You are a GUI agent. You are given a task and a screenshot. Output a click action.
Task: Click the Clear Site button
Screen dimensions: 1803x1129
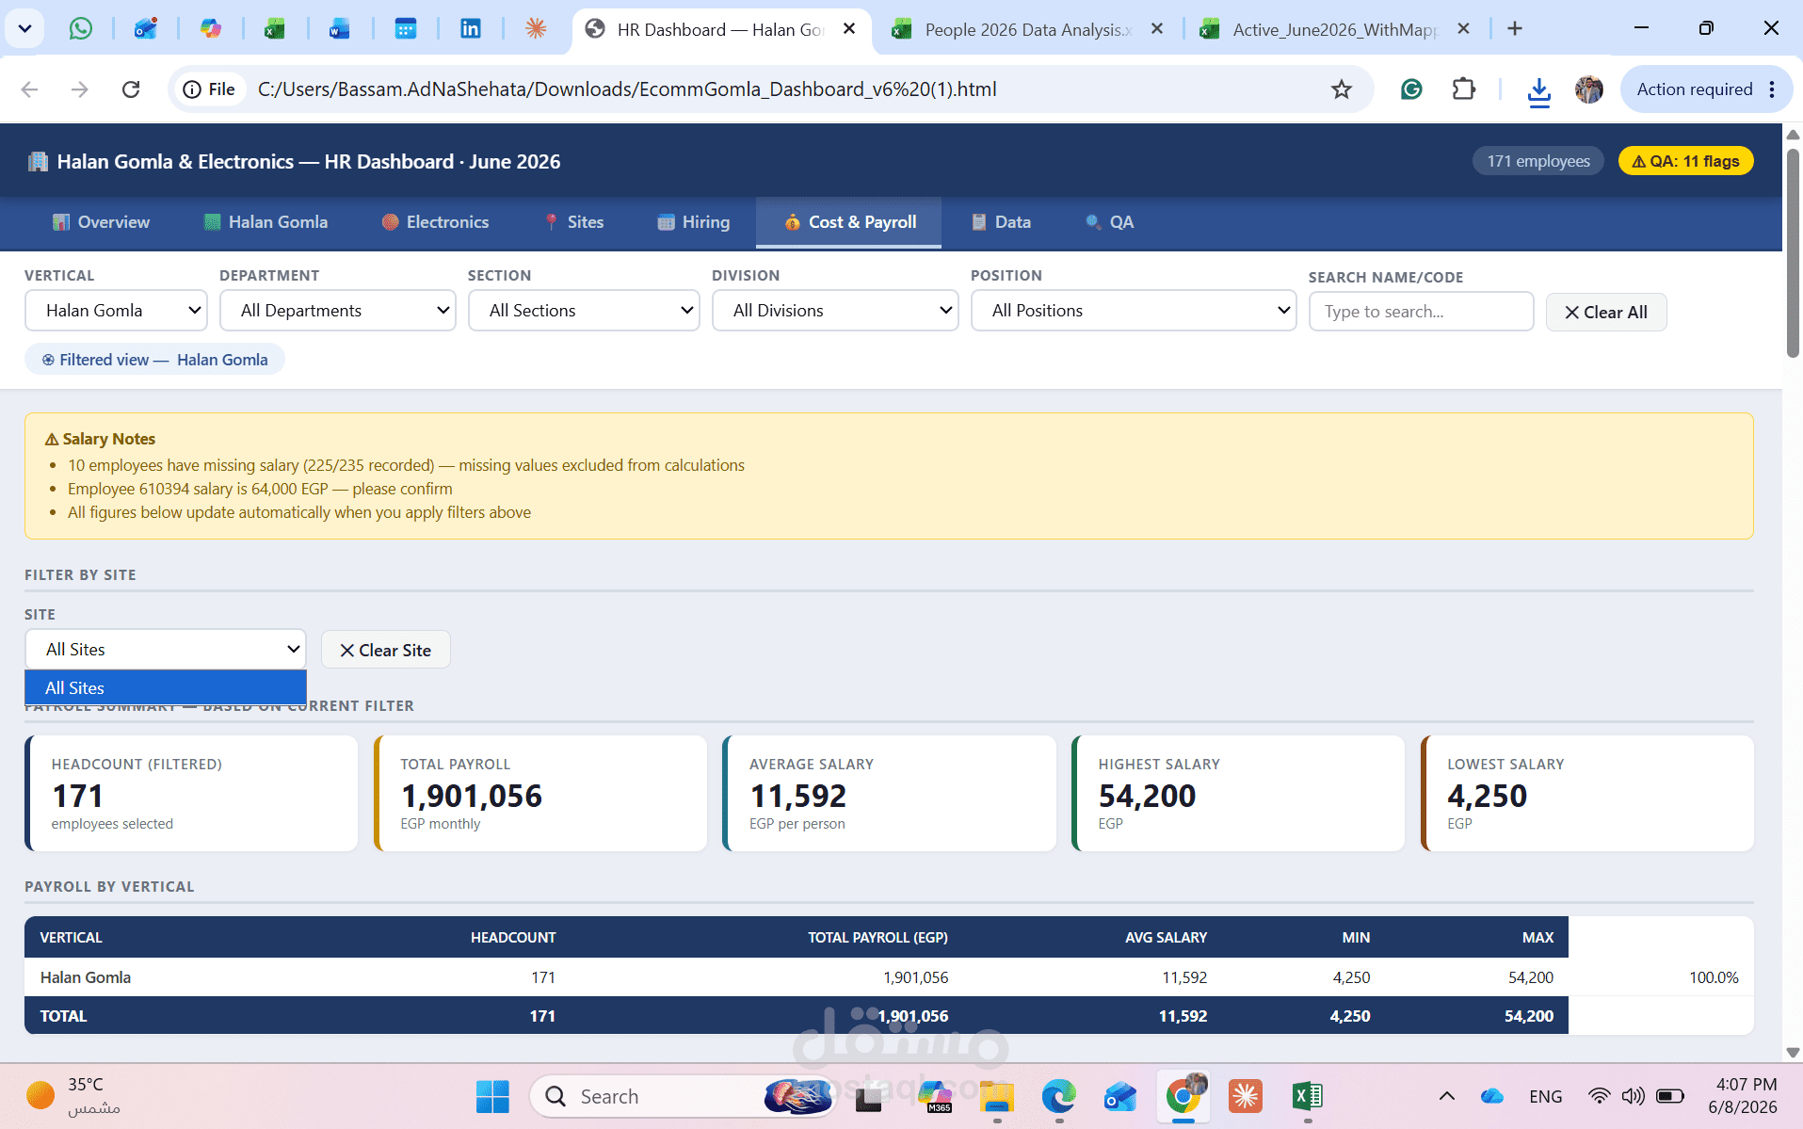(x=386, y=651)
